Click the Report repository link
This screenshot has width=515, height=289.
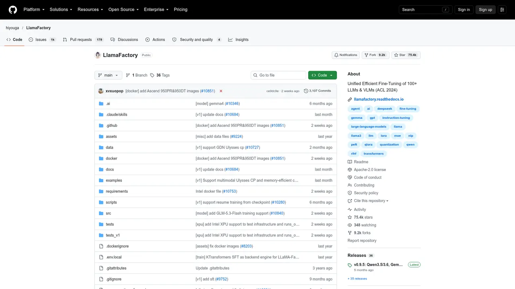[x=362, y=240]
